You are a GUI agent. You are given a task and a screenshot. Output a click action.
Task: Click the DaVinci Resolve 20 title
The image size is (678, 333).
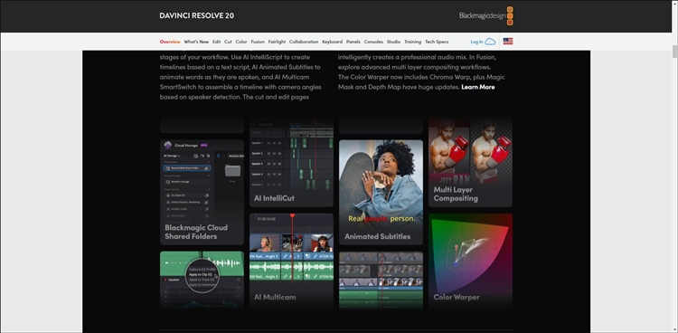coord(197,15)
